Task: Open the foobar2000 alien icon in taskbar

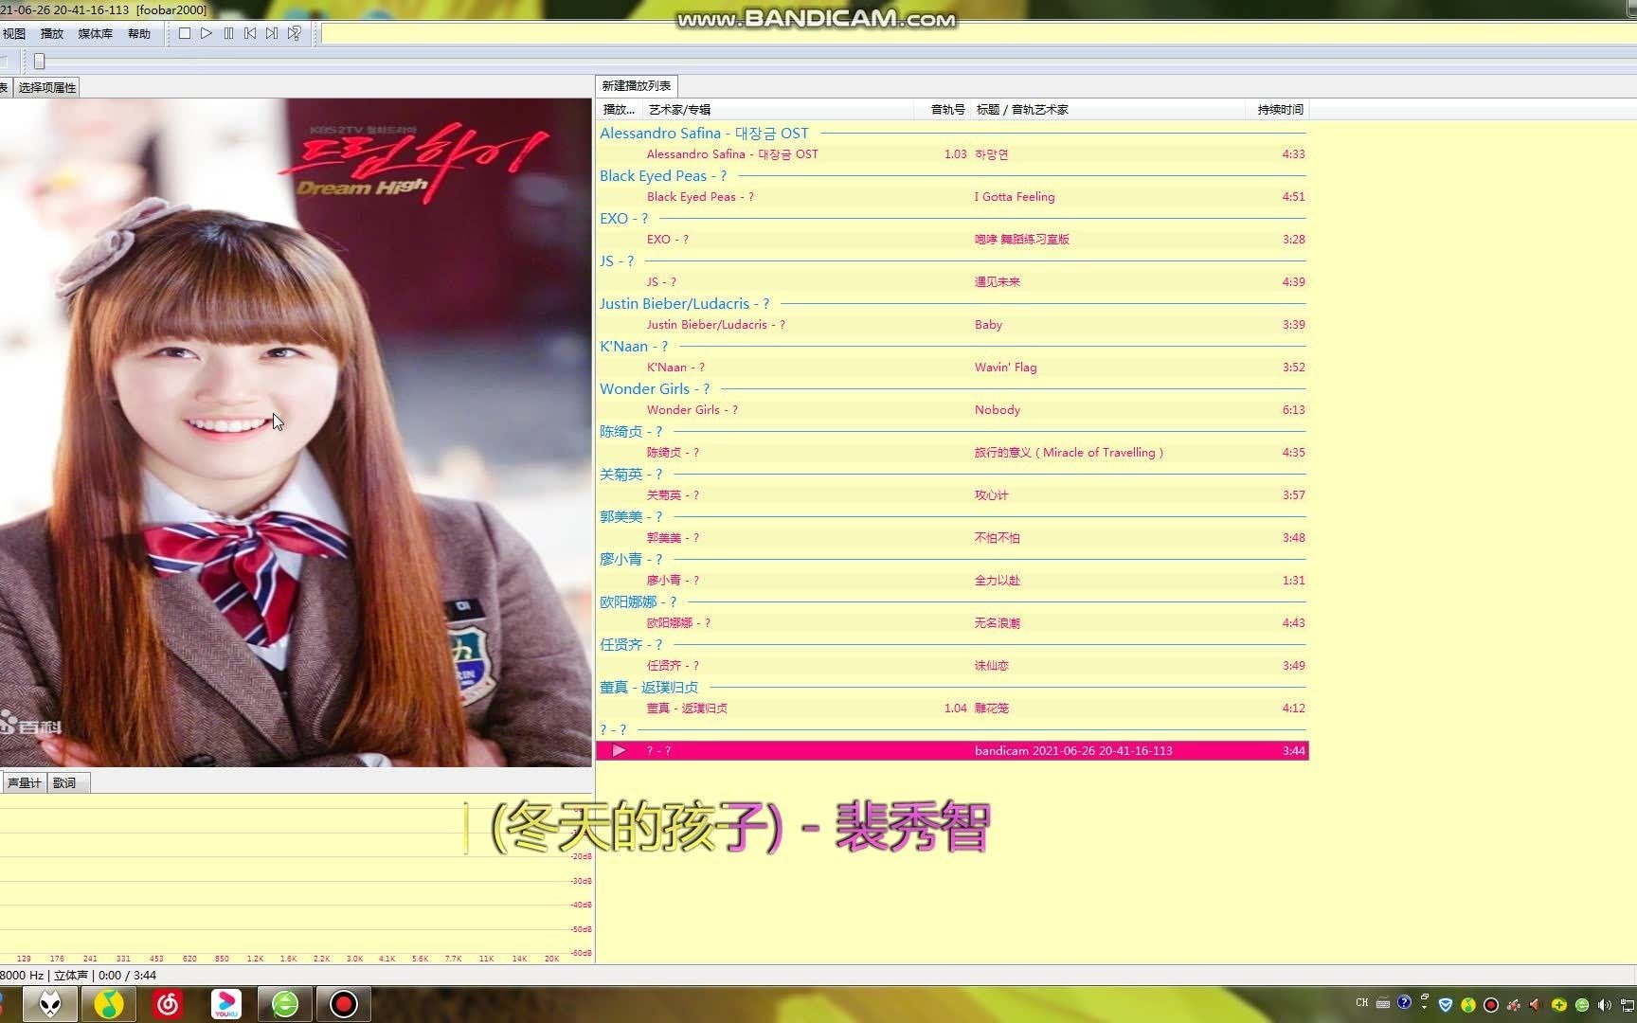Action: 49,1004
